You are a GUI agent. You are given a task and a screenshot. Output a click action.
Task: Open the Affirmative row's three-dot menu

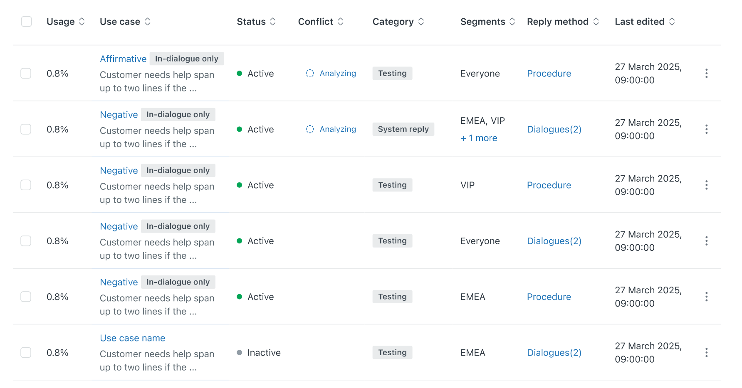pos(706,74)
